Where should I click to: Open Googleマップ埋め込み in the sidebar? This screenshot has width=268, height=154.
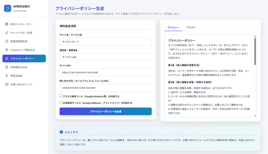click(x=24, y=50)
